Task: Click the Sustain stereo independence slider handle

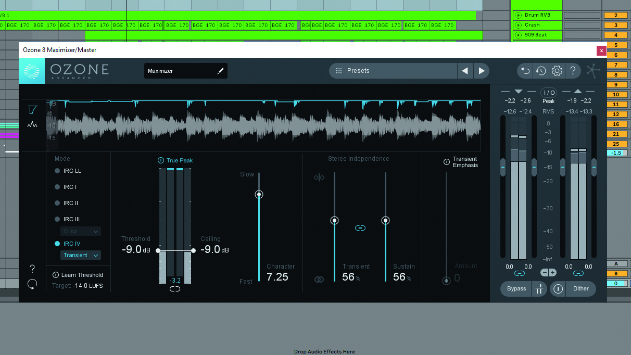Action: pos(385,221)
